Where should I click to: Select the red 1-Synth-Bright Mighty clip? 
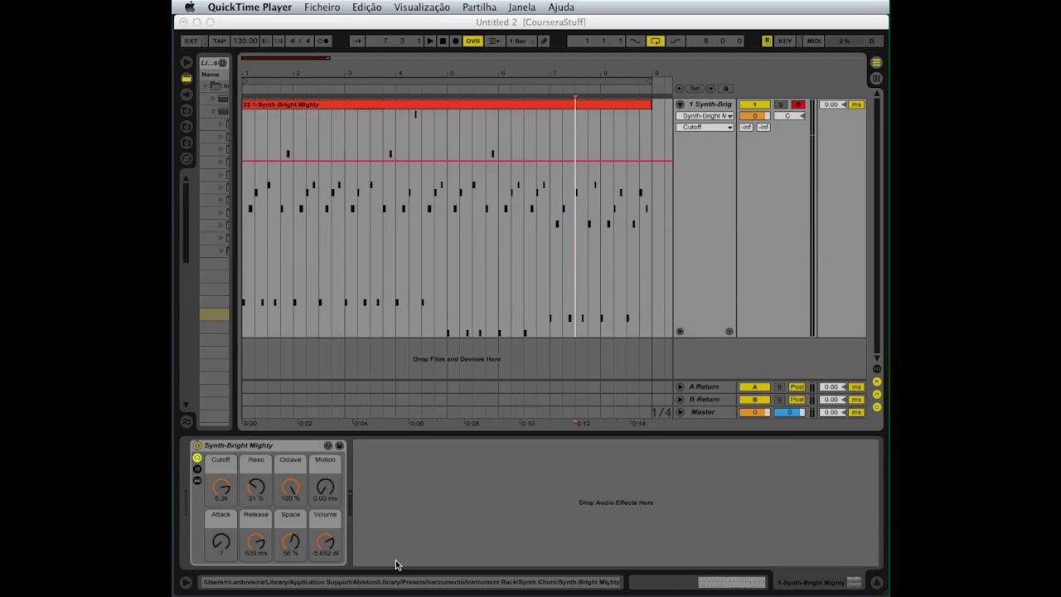point(447,104)
